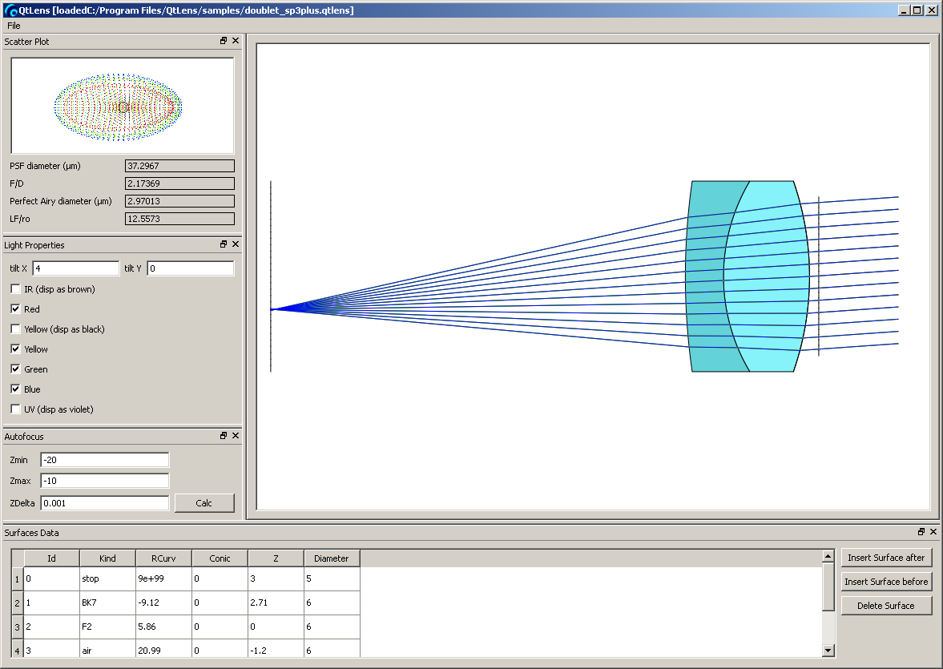Screen dimensions: 943x669
Task: Close the Scatter Plot panel
Action: 236,41
